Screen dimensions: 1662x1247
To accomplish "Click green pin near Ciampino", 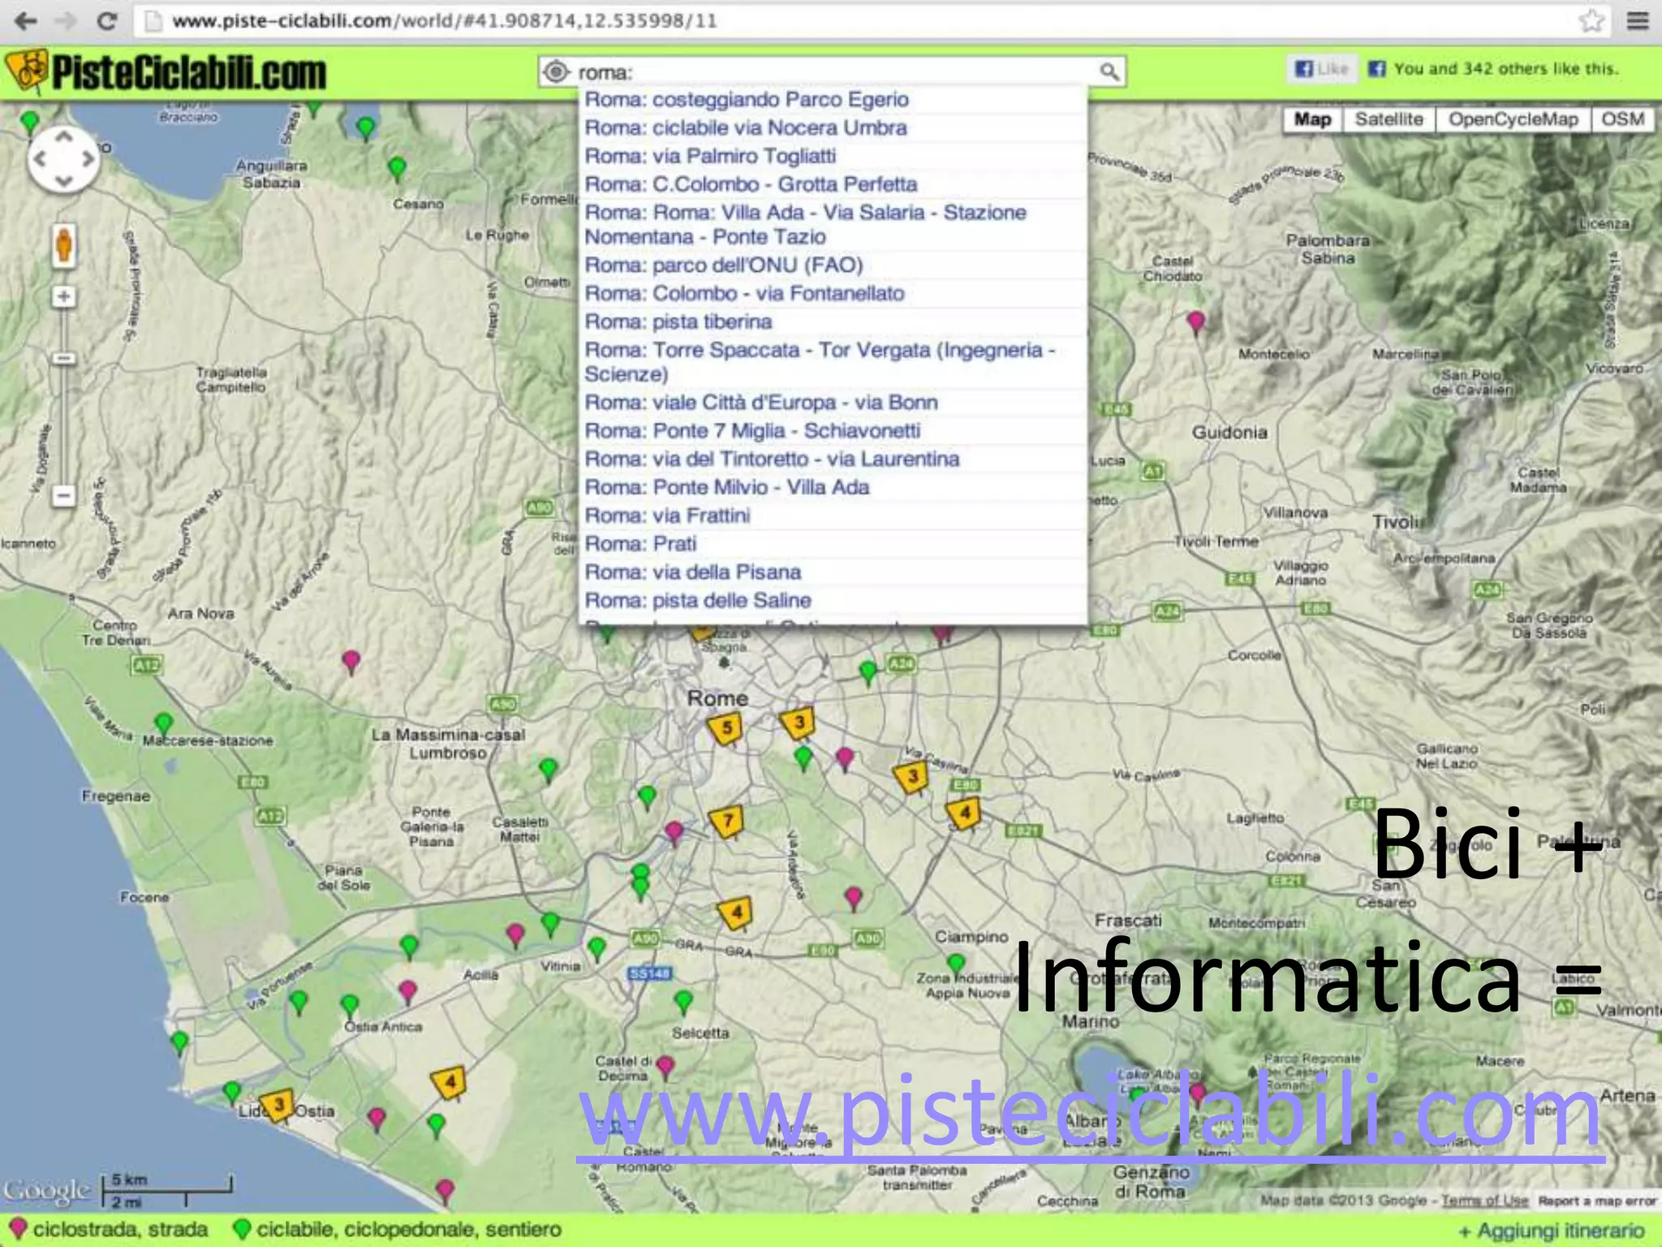I will [956, 964].
